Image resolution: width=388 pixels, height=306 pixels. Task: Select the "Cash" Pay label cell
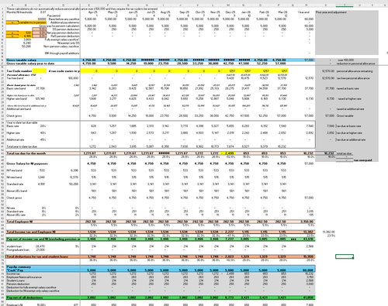(x=15, y=270)
